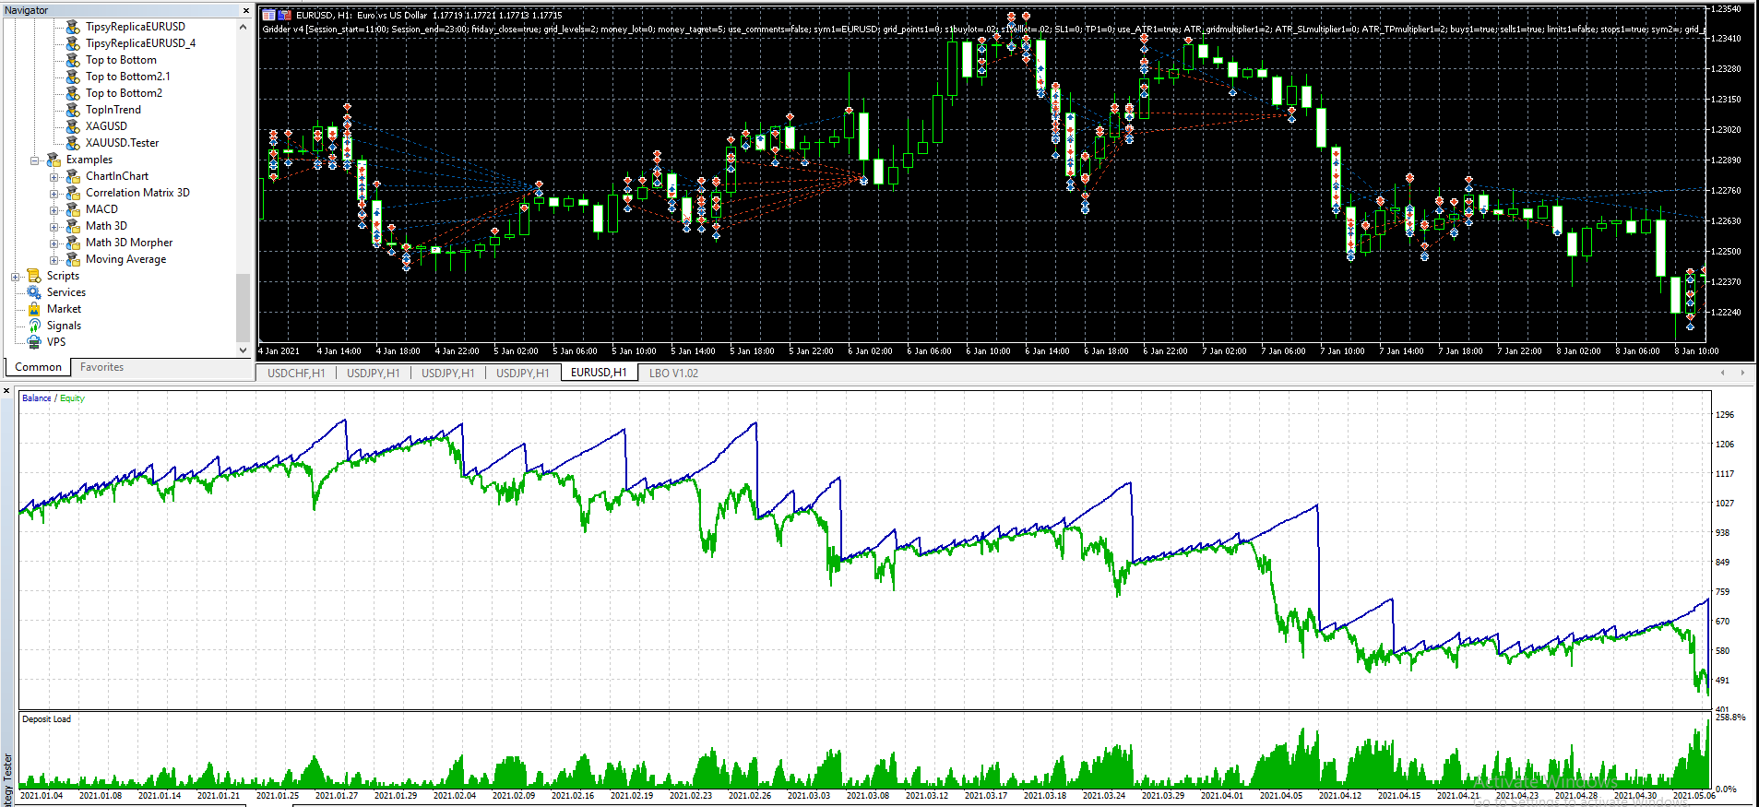Click the Scripts scroll icon

pos(34,276)
